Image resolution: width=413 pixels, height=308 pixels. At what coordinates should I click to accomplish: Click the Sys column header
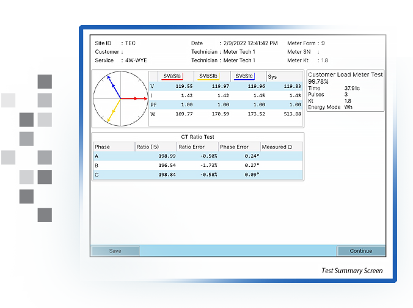(x=272, y=76)
